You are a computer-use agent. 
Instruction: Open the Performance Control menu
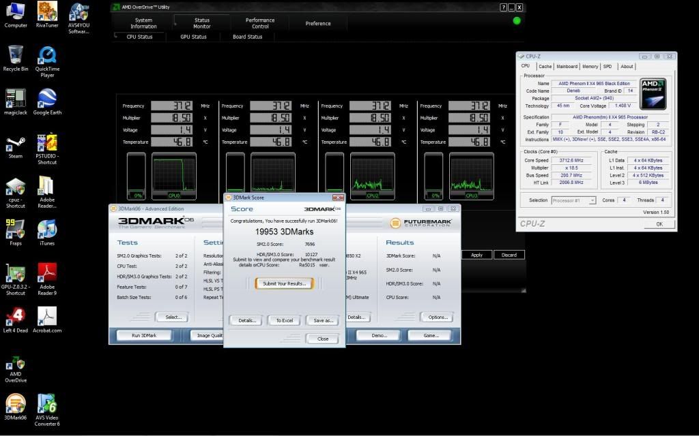(x=260, y=23)
